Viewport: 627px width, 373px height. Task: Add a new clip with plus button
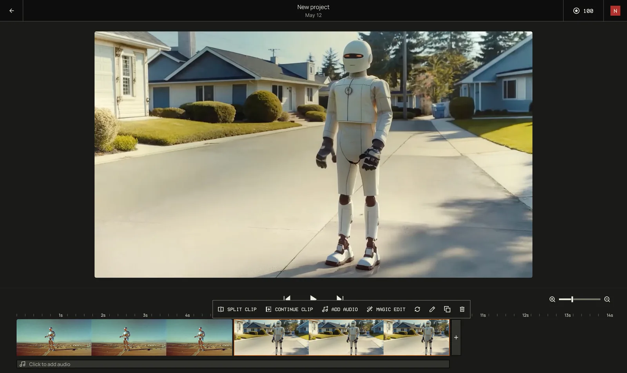(x=456, y=337)
